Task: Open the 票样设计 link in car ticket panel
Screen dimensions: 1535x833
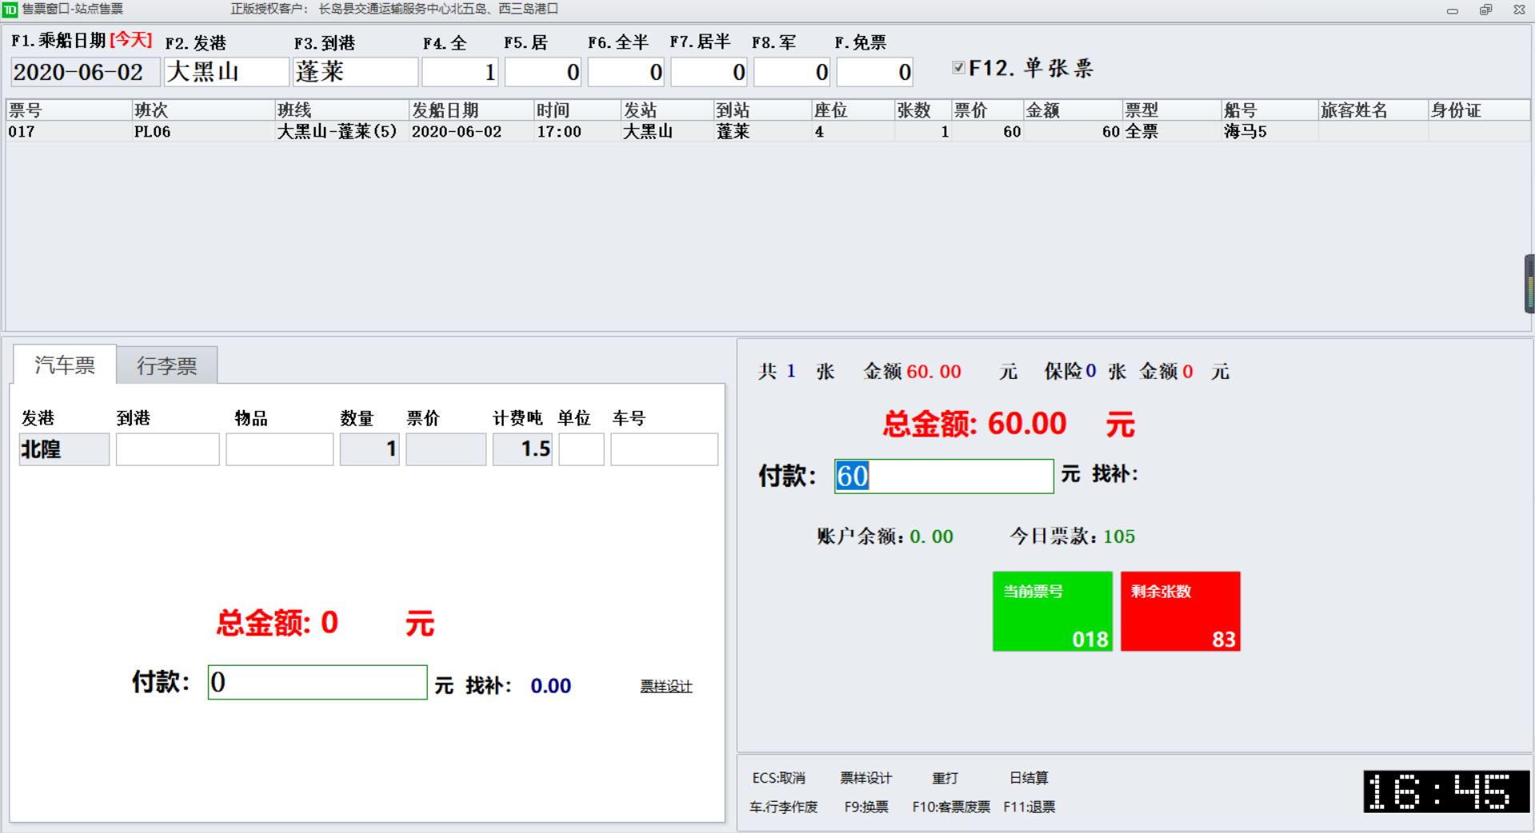Action: click(x=665, y=687)
